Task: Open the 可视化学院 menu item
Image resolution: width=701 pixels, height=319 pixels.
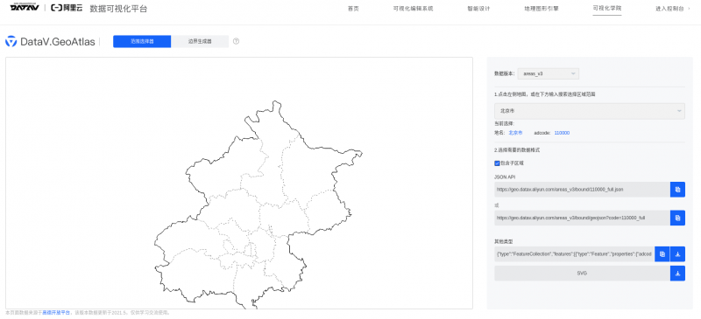Action: 607,9
